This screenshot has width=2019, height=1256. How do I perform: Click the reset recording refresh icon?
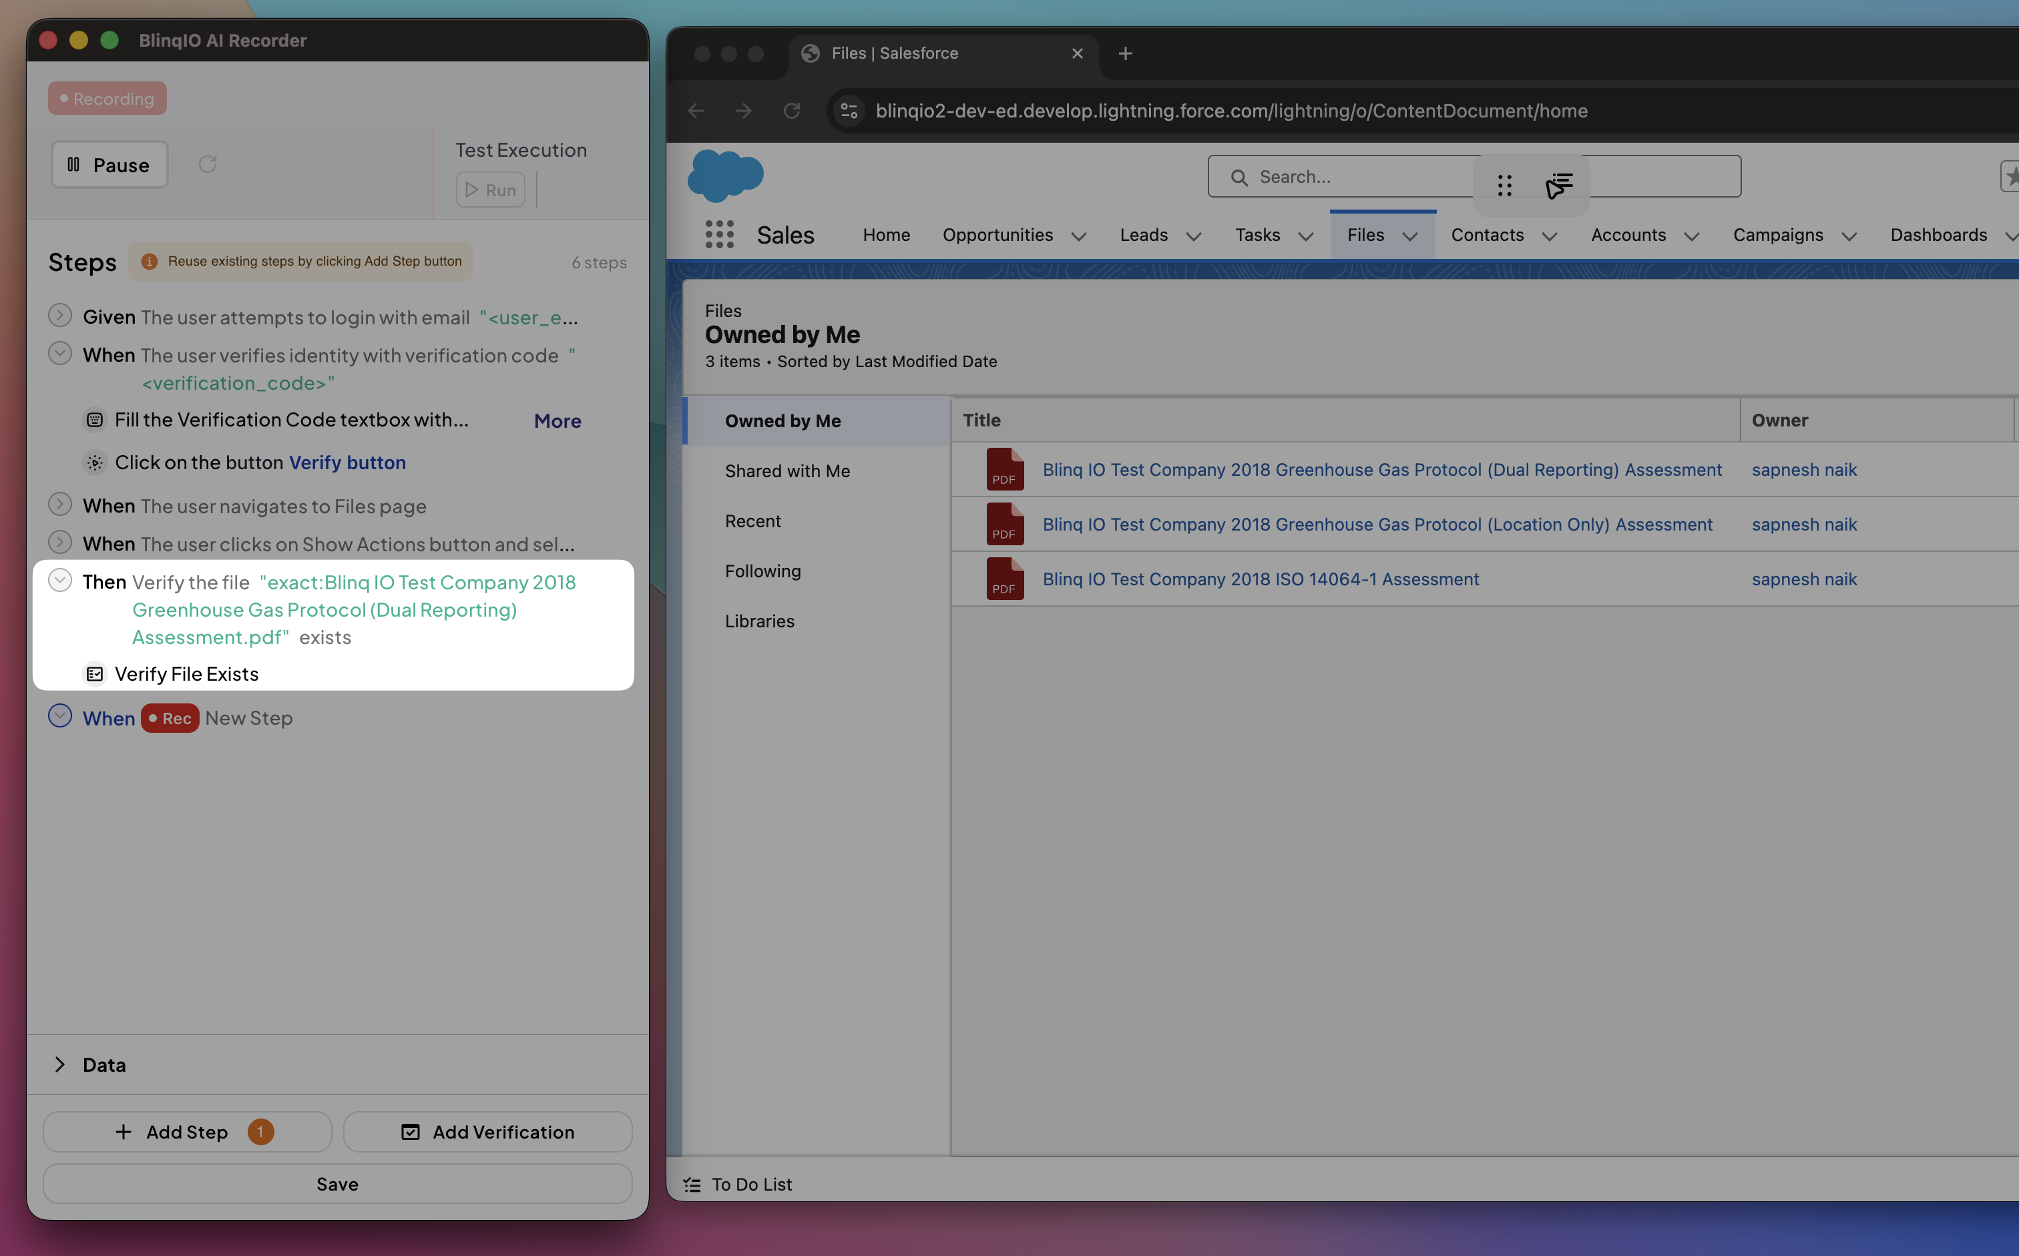[x=208, y=164]
